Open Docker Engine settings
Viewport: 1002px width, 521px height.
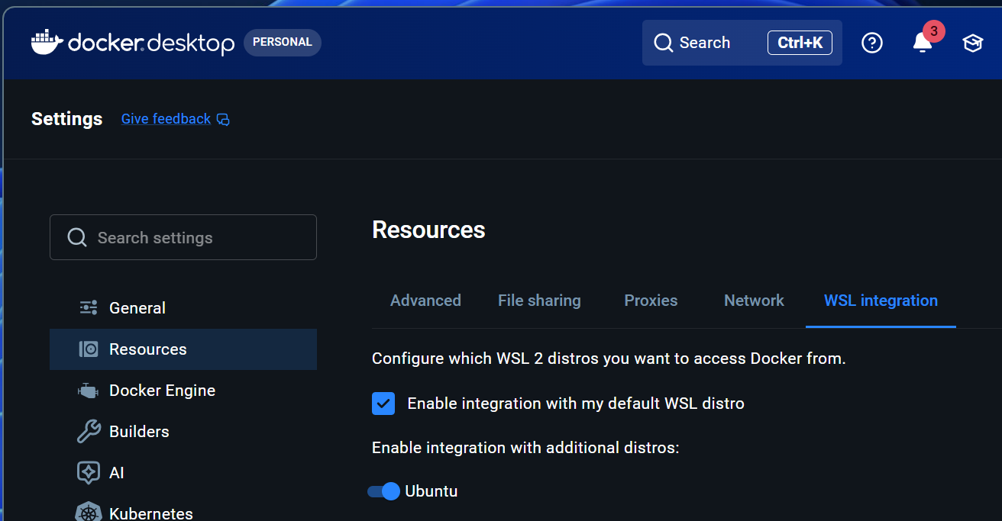point(183,391)
